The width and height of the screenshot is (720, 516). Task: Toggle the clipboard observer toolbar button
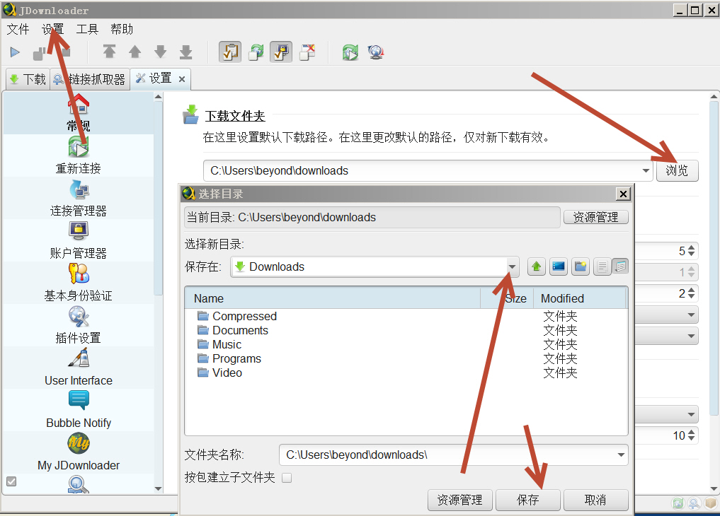(230, 52)
